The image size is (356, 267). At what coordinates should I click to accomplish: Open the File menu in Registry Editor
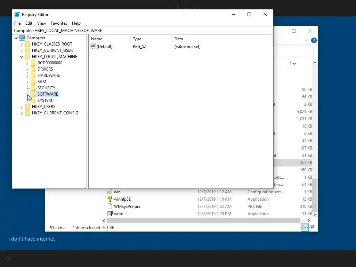click(17, 23)
